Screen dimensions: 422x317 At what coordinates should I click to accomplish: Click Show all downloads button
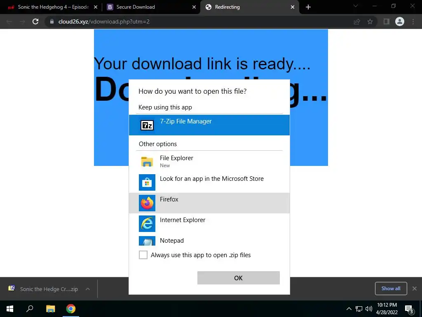(391, 289)
